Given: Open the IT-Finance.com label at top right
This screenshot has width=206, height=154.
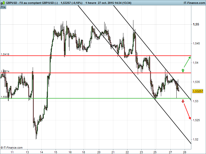Looking at the screenshot, I should (x=194, y=3).
